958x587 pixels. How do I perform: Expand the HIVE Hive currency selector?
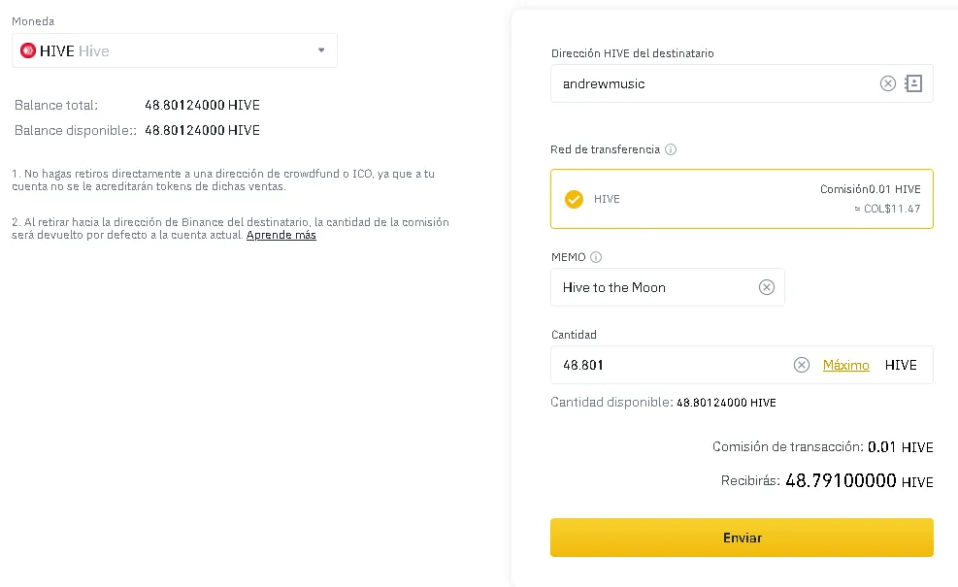tap(174, 50)
